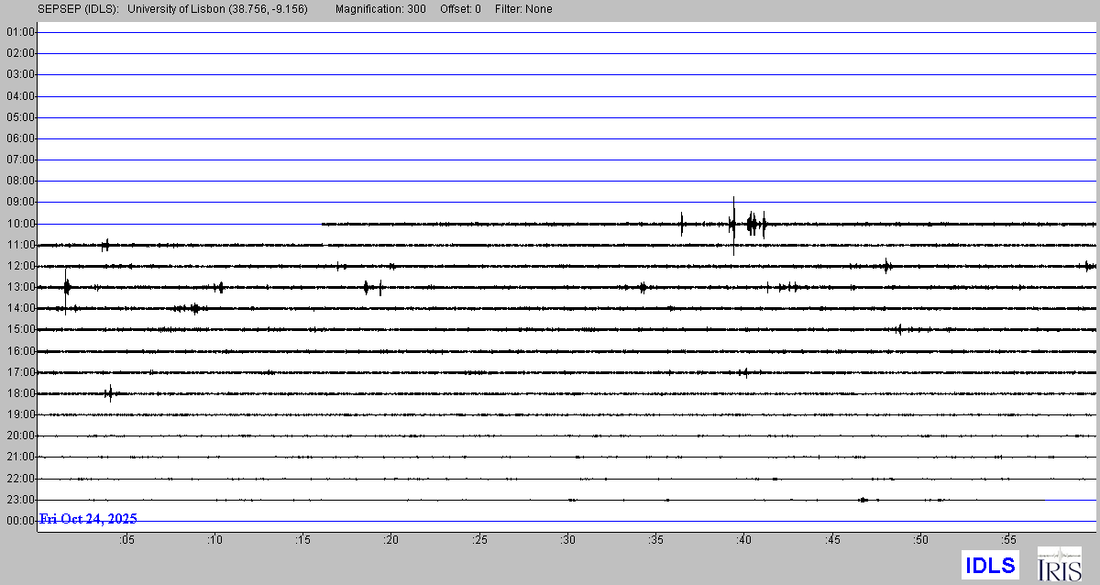Select the 13:00 hour label

[x=20, y=287]
